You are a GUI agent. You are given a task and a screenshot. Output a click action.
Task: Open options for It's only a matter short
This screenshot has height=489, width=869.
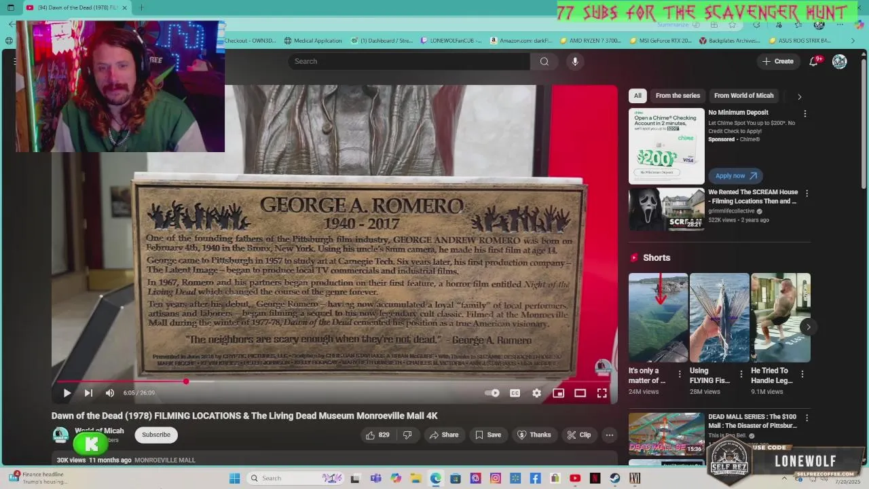tap(680, 374)
